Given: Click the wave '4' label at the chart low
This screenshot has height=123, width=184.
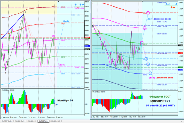Looking at the screenshot, I should click(x=5, y=73).
